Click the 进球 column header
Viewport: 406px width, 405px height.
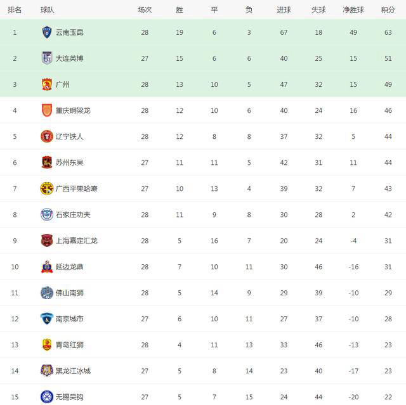click(284, 10)
